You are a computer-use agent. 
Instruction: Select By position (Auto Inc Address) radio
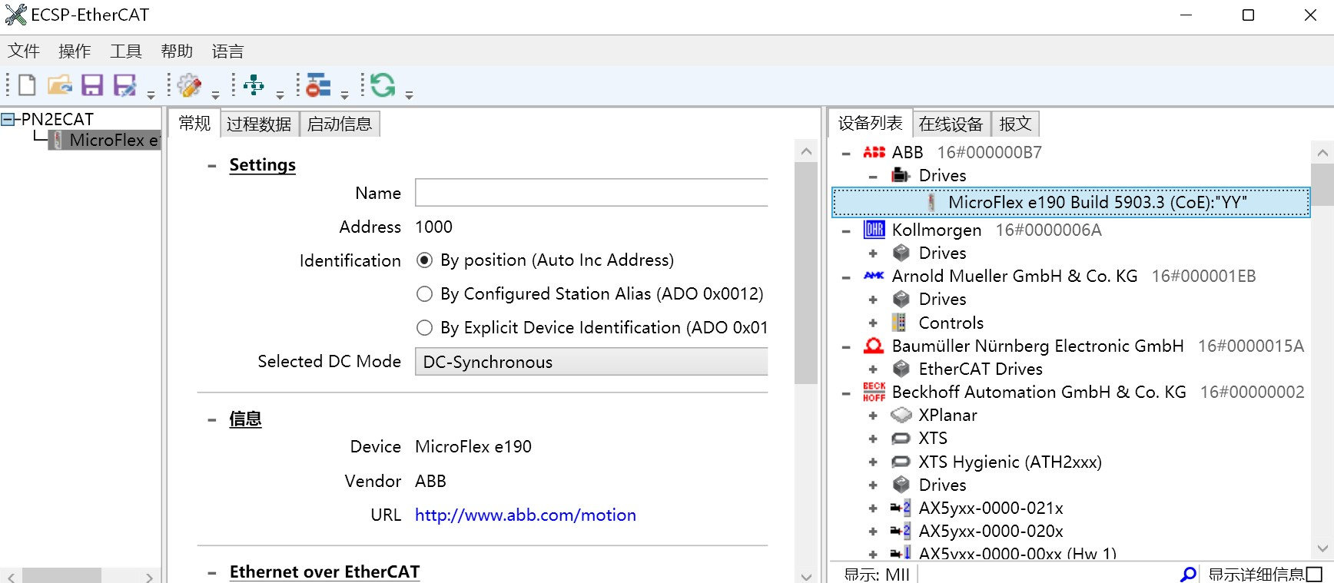(424, 260)
